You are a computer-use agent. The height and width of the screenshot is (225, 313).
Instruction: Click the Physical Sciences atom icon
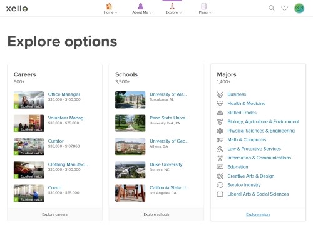(220, 131)
